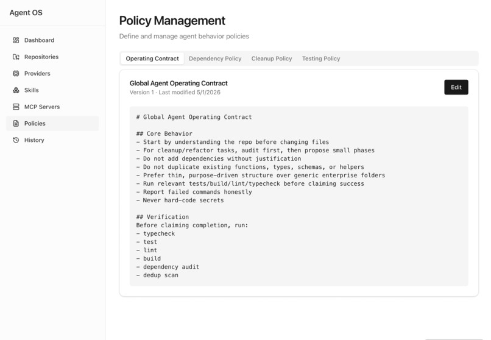This screenshot has width=491, height=340.
Task: Switch to Dependency Policy tab
Action: click(x=215, y=58)
